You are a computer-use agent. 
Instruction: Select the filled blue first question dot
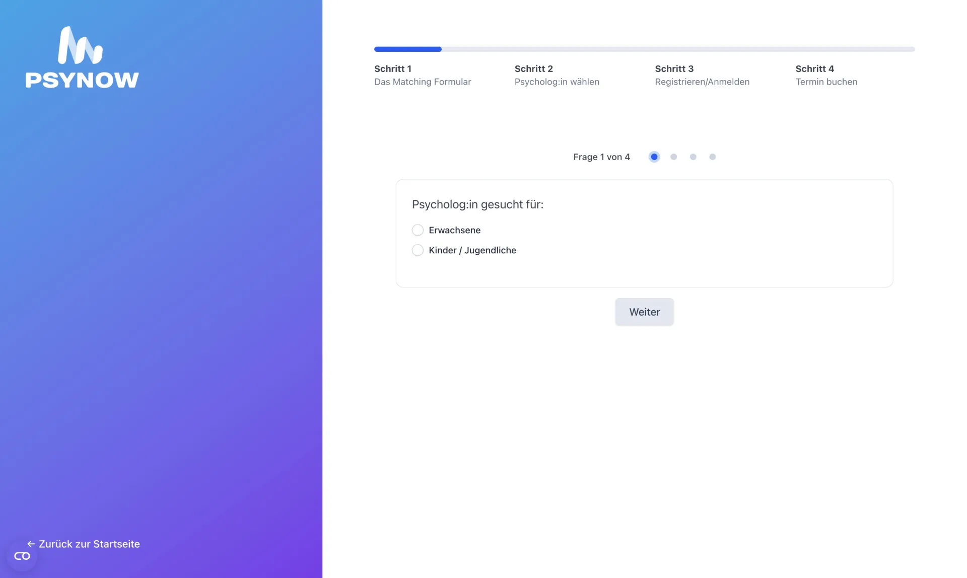click(654, 157)
